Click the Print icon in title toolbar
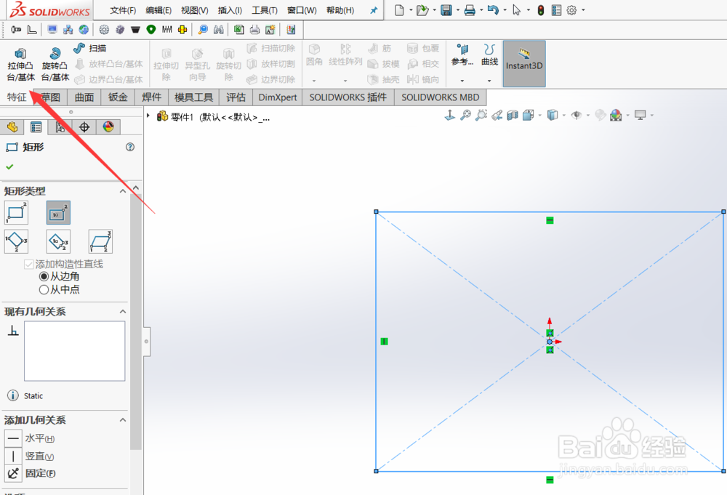The image size is (727, 495). click(x=470, y=9)
